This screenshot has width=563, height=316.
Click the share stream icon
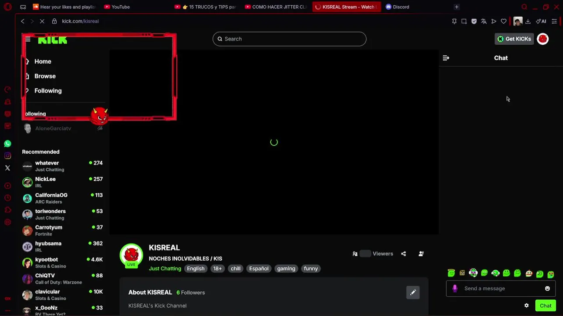[403, 254]
